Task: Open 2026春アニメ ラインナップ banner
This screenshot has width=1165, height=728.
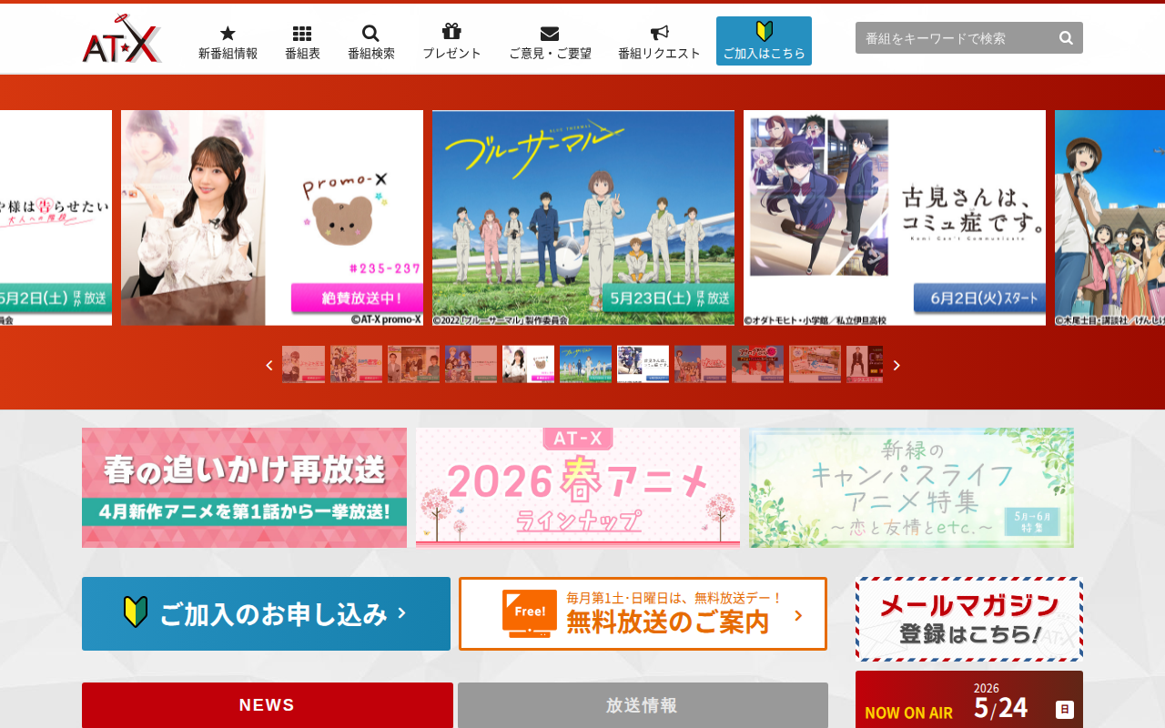Action: [x=578, y=488]
